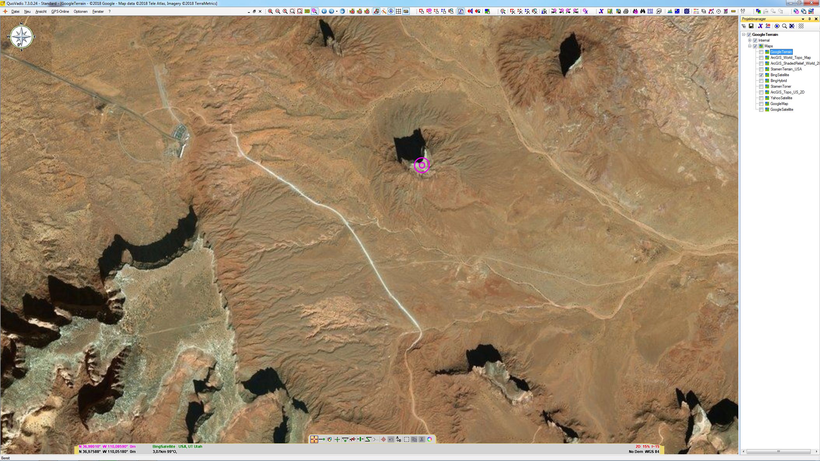Click the save disk icon in Projektmanager
This screenshot has width=820, height=461.
[x=751, y=26]
